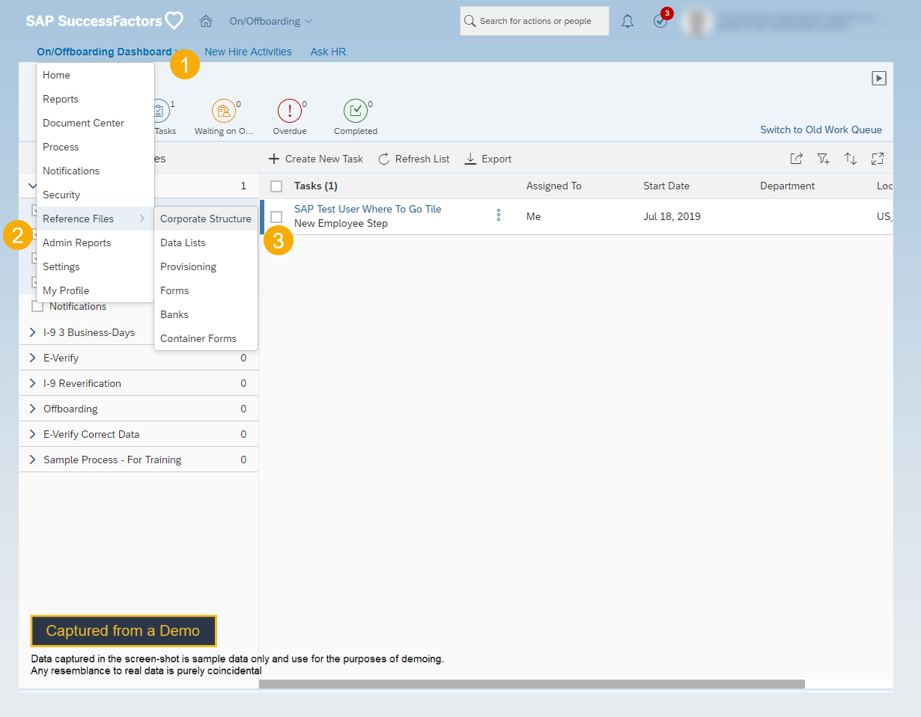Image resolution: width=921 pixels, height=717 pixels.
Task: Open the to-do checkmark icon with badge 3
Action: click(x=660, y=21)
